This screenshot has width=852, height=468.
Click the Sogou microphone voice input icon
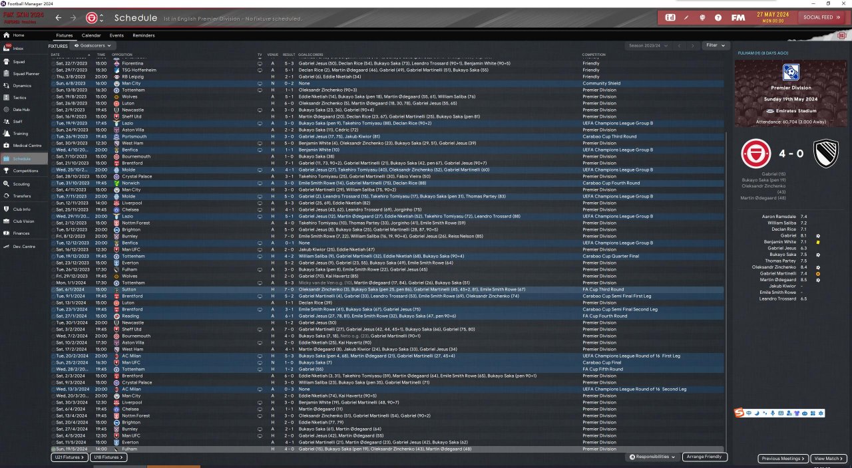[x=772, y=413]
